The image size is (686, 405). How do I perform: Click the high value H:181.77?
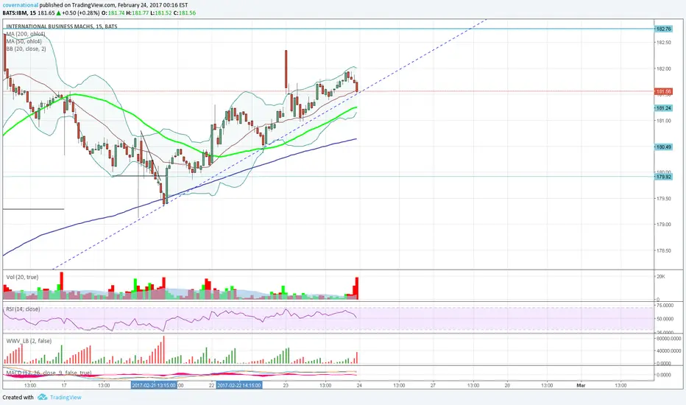pyautogui.click(x=136, y=13)
